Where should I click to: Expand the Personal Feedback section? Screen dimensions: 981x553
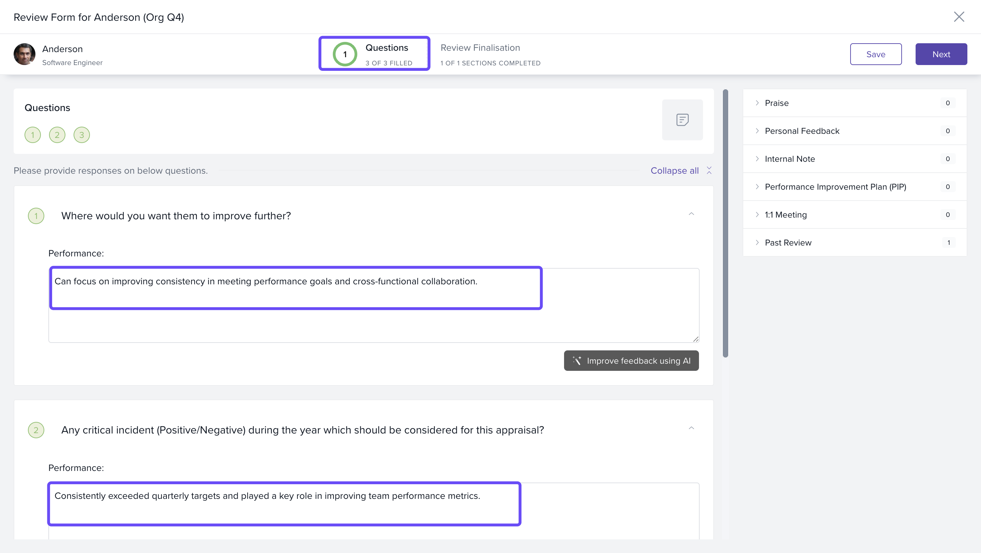tap(801, 131)
